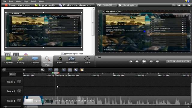Click the cut scissors button

[64, 70]
